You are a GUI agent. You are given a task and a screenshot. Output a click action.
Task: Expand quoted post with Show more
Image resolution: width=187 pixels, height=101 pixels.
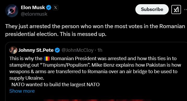point(22,91)
